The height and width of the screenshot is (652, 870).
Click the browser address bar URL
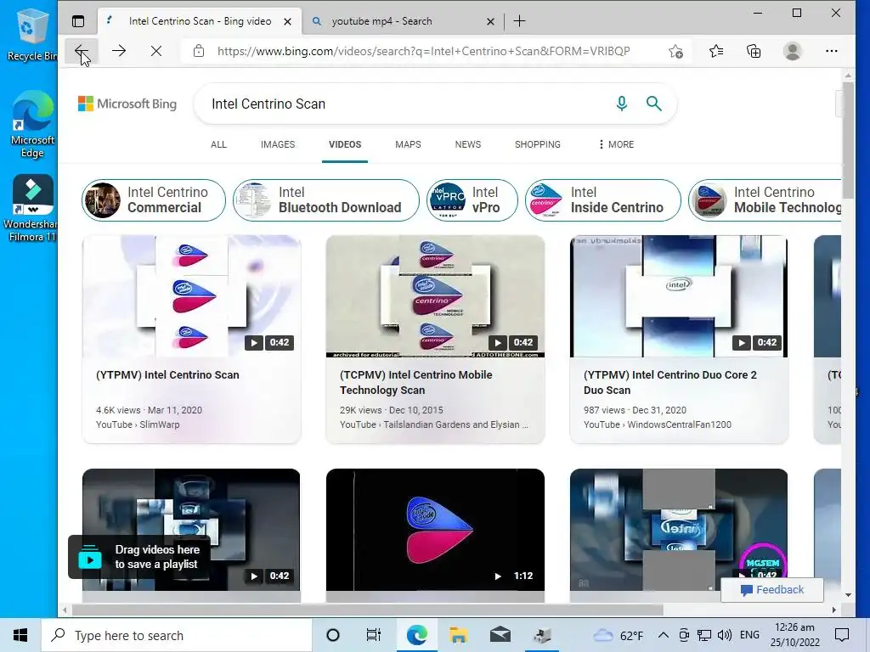click(423, 51)
